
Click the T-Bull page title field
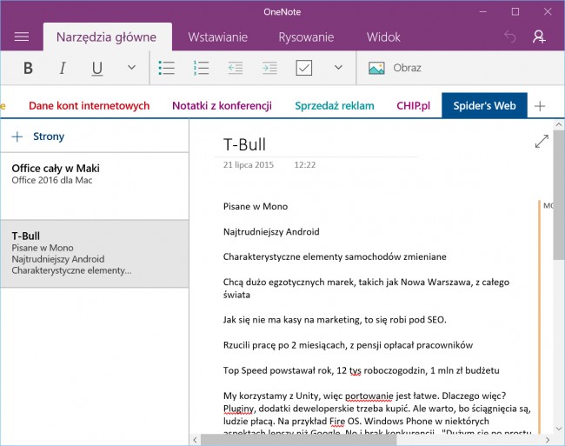tap(244, 144)
